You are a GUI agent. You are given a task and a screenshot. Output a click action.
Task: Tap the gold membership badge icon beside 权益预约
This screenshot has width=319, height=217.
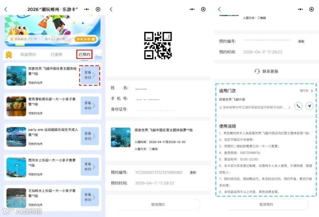pos(9,54)
